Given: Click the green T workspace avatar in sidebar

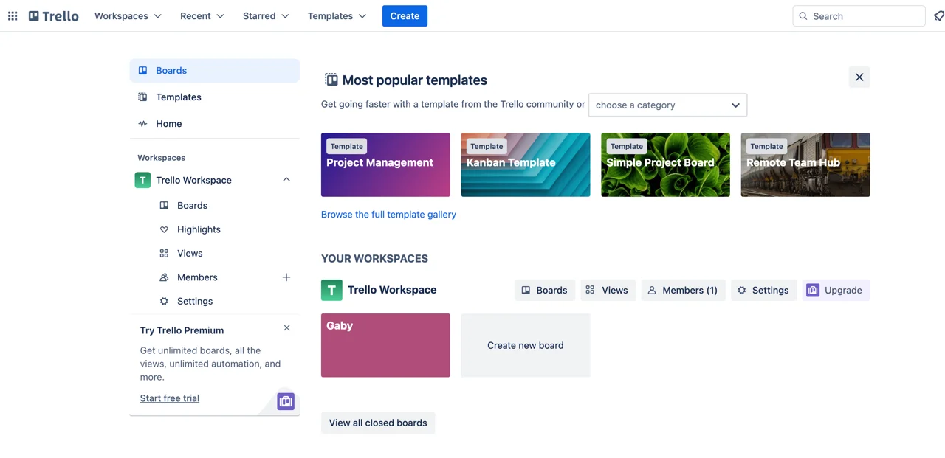Looking at the screenshot, I should pos(142,180).
